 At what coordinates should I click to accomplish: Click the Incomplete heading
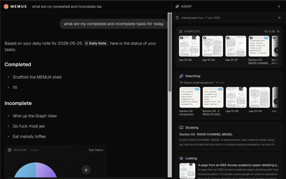pos(18,103)
